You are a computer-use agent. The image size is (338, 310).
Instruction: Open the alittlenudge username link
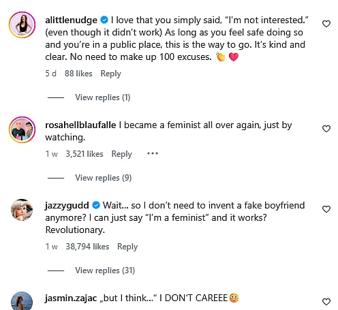(x=71, y=20)
